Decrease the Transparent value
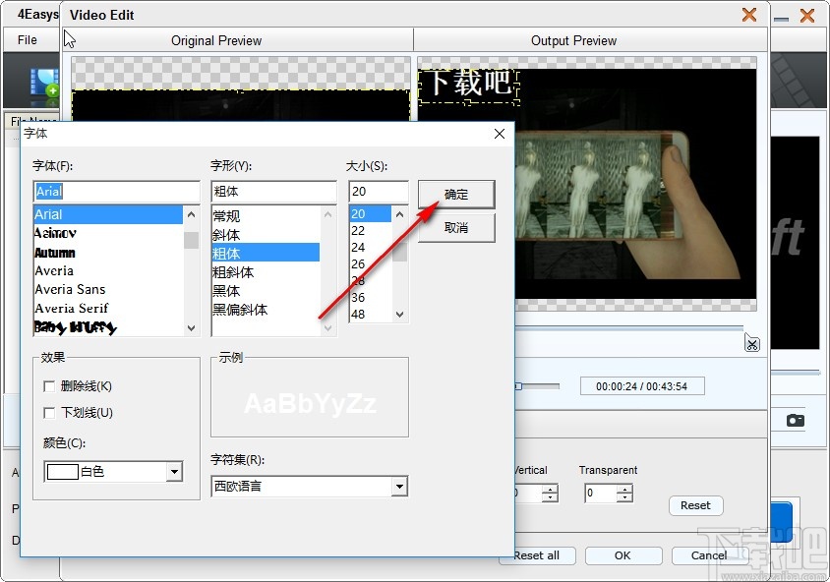 click(625, 497)
